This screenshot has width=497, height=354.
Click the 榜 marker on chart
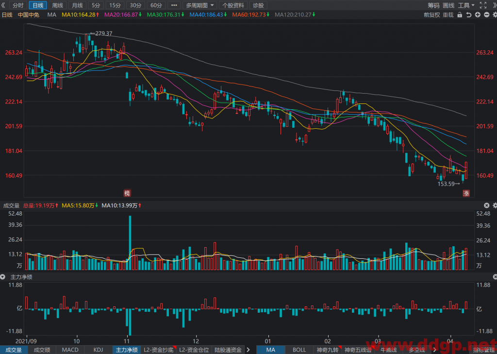[x=127, y=193]
